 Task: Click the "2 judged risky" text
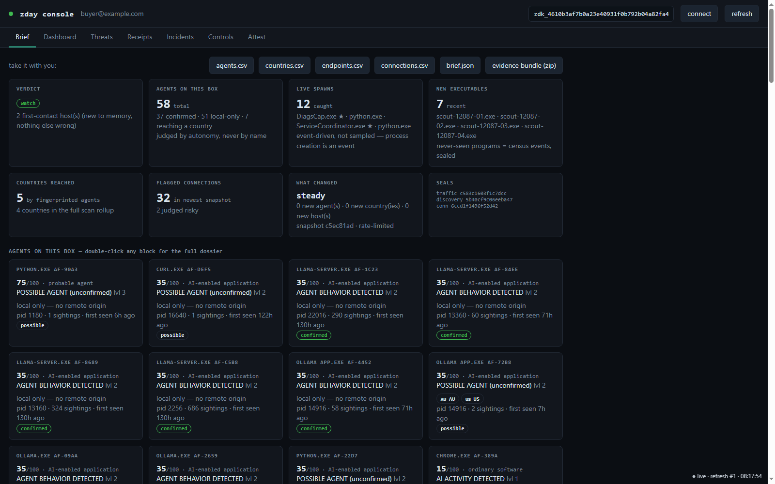pyautogui.click(x=177, y=210)
